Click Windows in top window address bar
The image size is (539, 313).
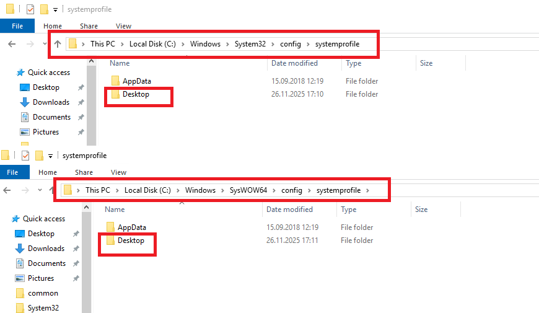pyautogui.click(x=205, y=44)
